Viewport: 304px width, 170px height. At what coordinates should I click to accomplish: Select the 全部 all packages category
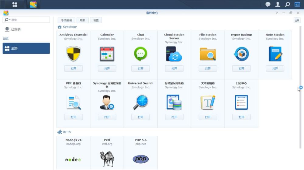tap(26, 48)
